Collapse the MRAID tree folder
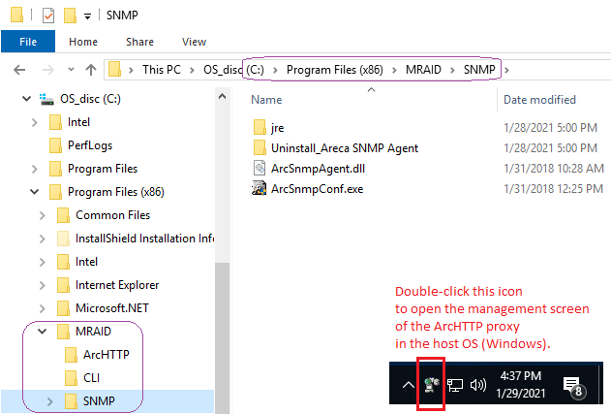This screenshot has height=414, width=611. [42, 332]
